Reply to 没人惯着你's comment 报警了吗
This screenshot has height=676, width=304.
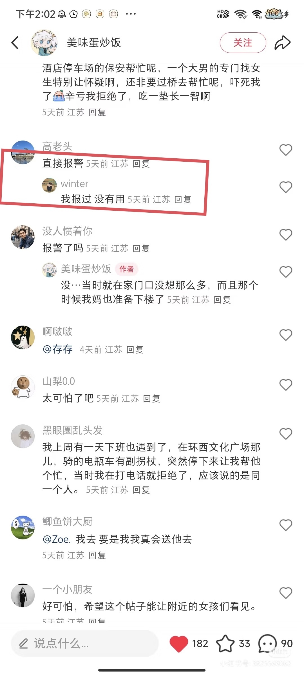pos(141,248)
